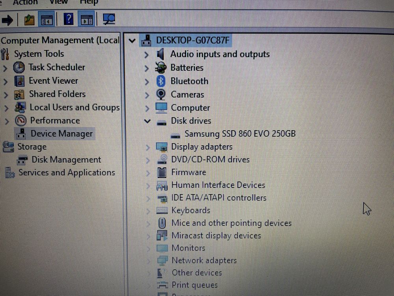Click the Computer monitor icon
Image resolution: width=394 pixels, height=296 pixels.
pyautogui.click(x=161, y=108)
